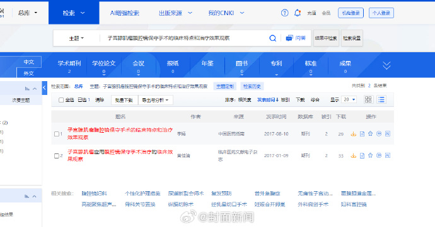Click the quote icon for 李娟 article
This screenshot has width=435, height=227.
coord(379,134)
